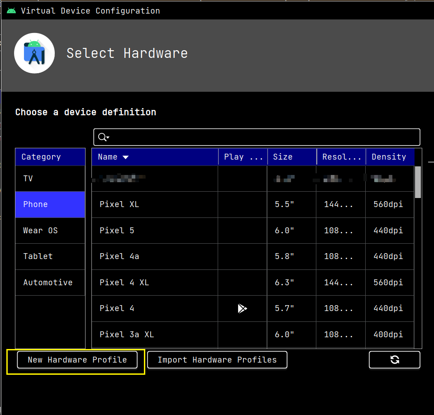434x415 pixels.
Task: Sort by the Play Store column header
Action: click(x=243, y=157)
